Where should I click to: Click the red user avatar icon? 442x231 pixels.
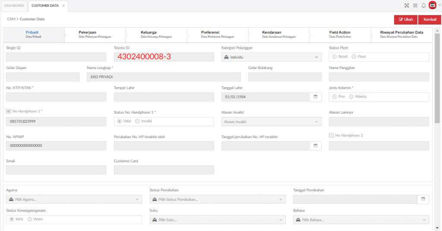tap(433, 5)
